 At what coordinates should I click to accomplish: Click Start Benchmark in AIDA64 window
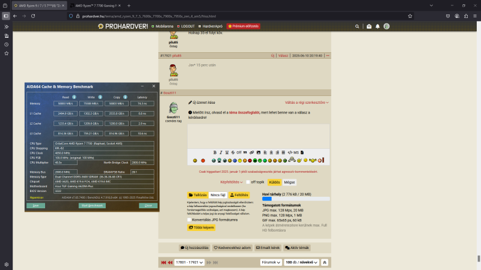[92, 205]
